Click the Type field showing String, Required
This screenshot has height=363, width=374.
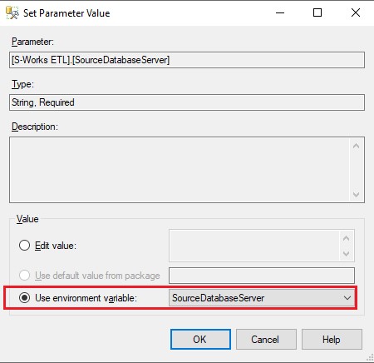tap(187, 102)
